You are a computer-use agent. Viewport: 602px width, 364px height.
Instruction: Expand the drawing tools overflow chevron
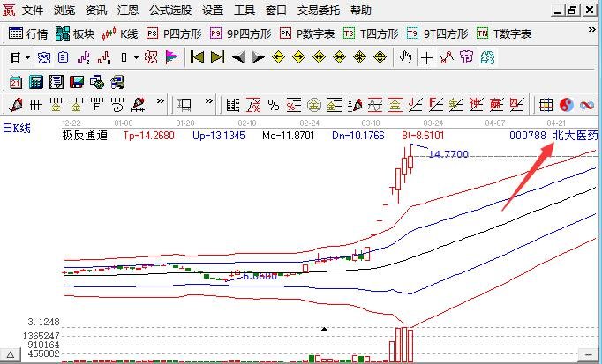[161, 101]
